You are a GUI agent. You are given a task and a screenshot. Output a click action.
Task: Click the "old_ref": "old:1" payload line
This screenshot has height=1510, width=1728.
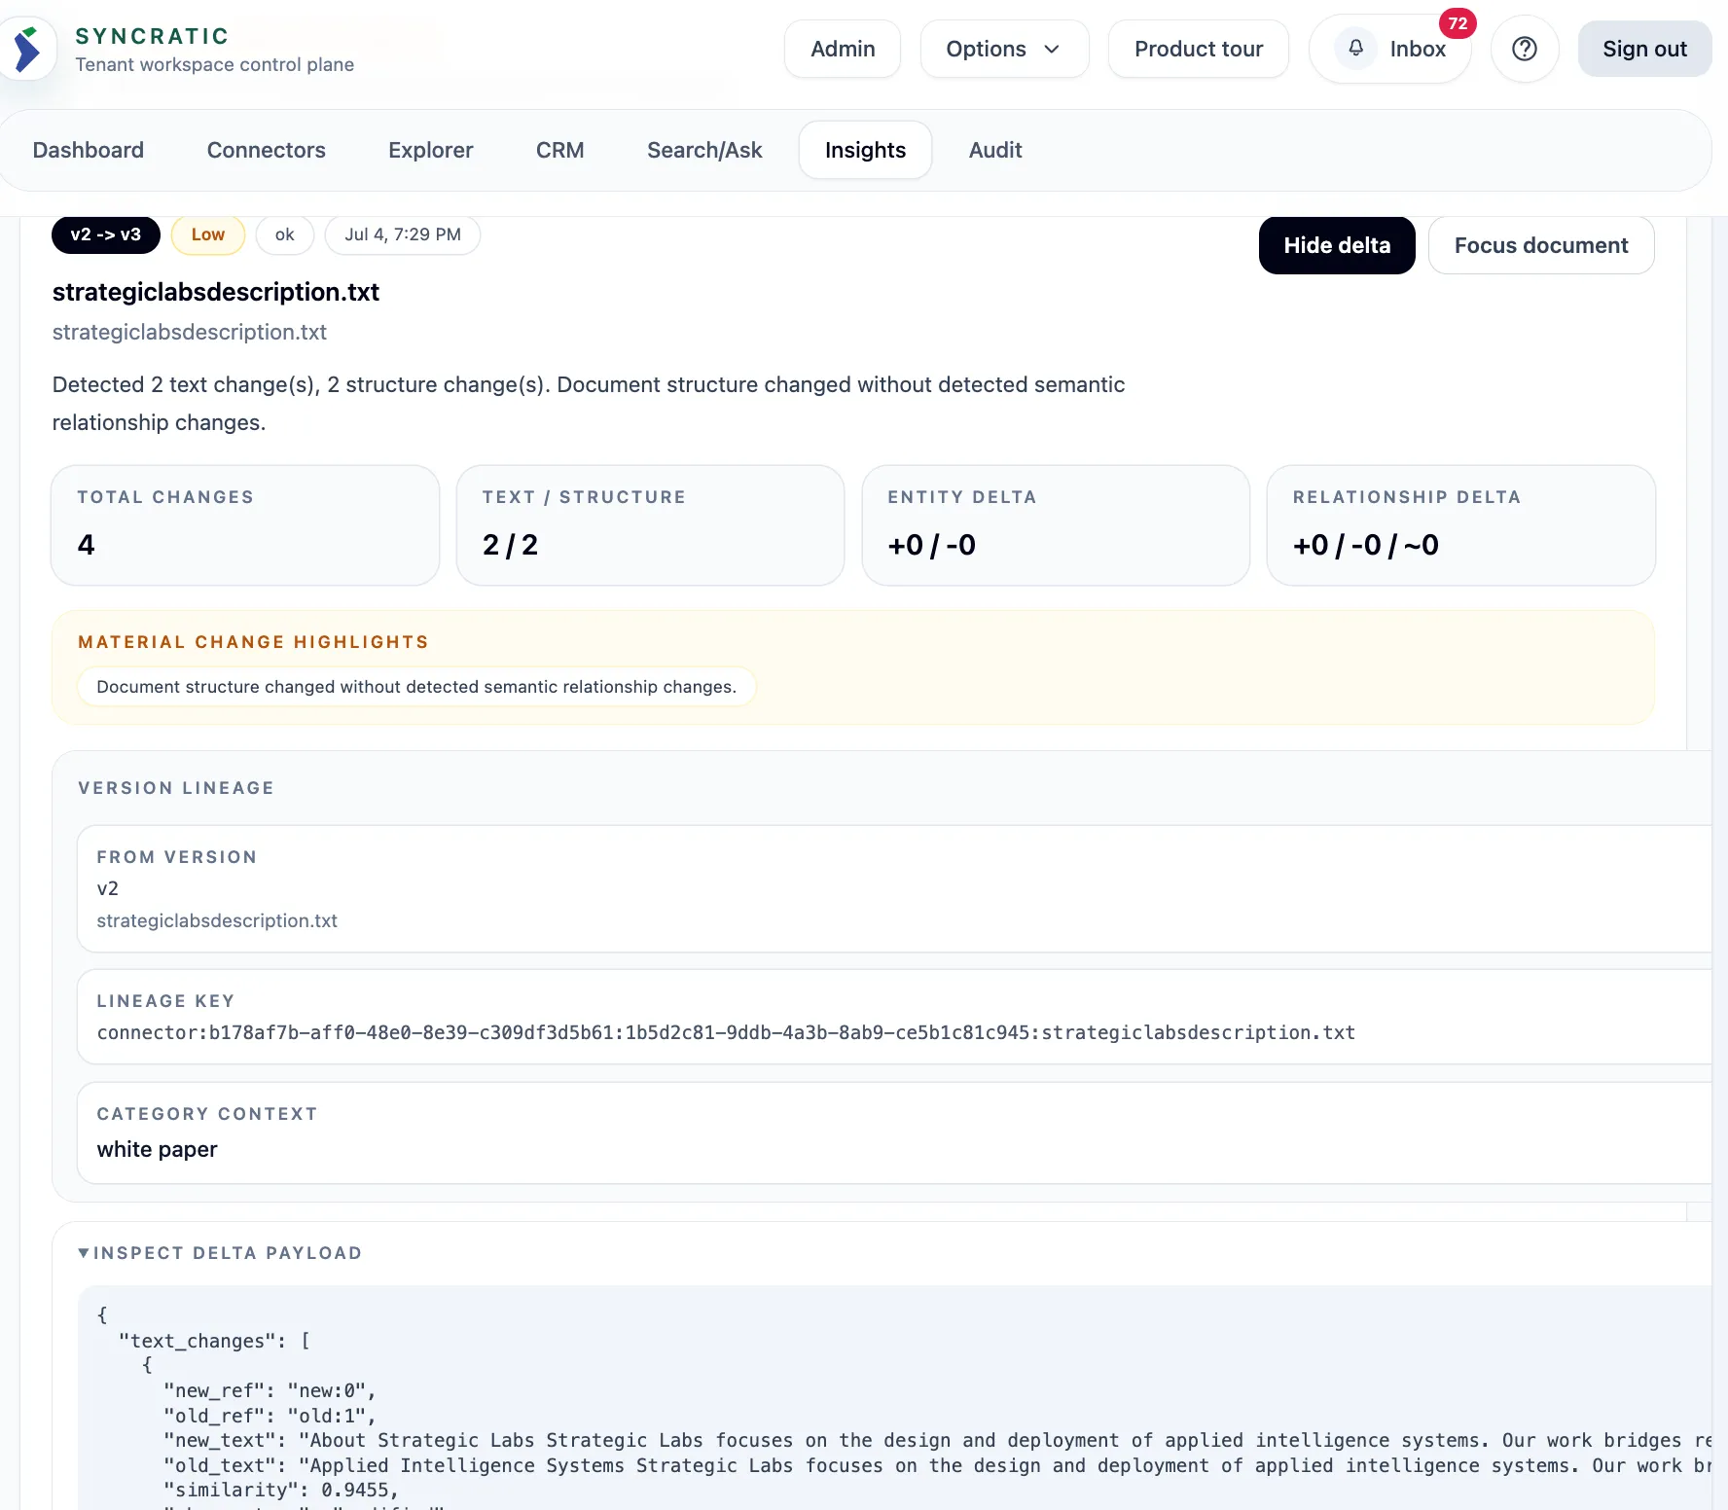[x=270, y=1416]
